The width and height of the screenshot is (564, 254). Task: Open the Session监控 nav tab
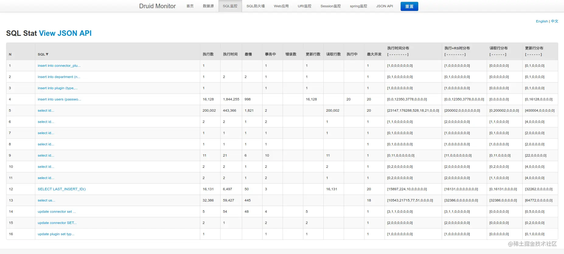click(x=331, y=6)
